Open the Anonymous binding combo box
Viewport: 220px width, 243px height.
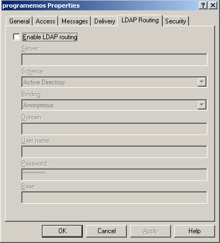114,105
